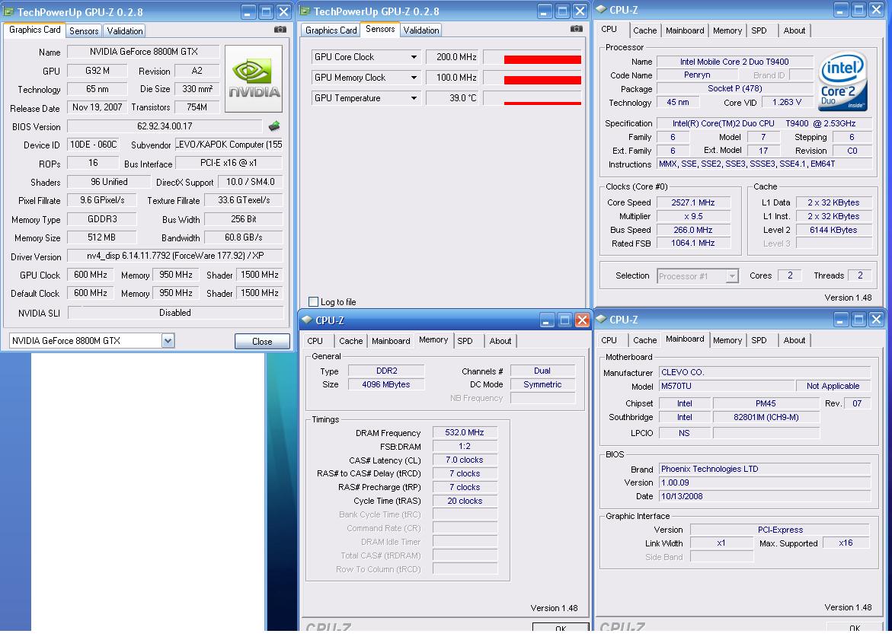Close the CPU-Z Memory window

(x=581, y=320)
